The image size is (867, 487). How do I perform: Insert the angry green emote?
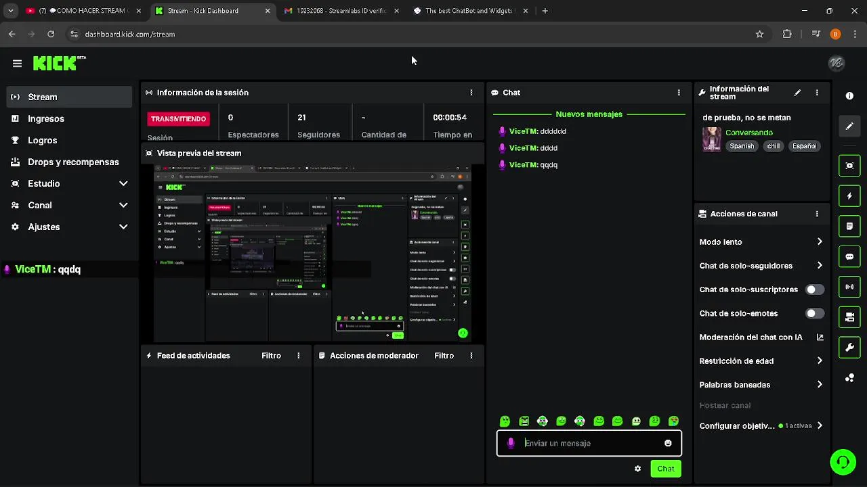click(x=524, y=421)
